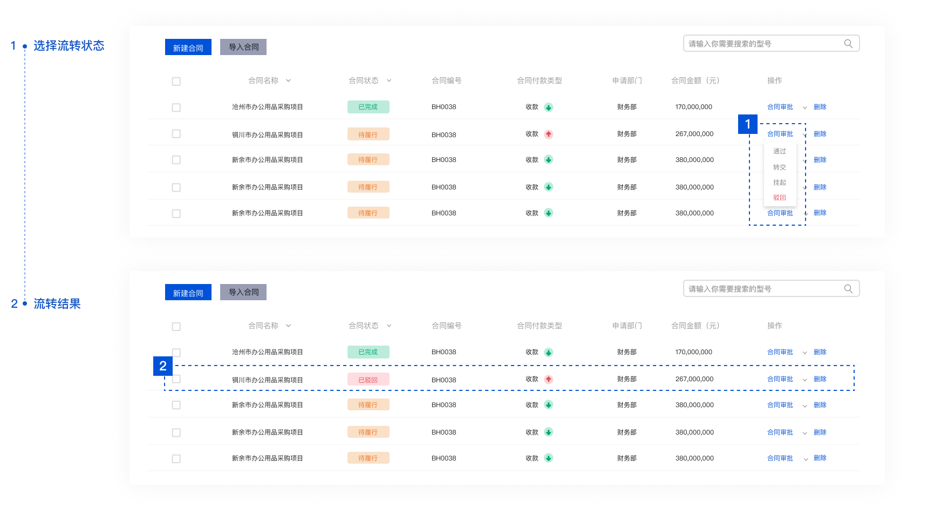Check the 已驳回 铜川市 row checkbox
The image size is (941, 527).
176,379
